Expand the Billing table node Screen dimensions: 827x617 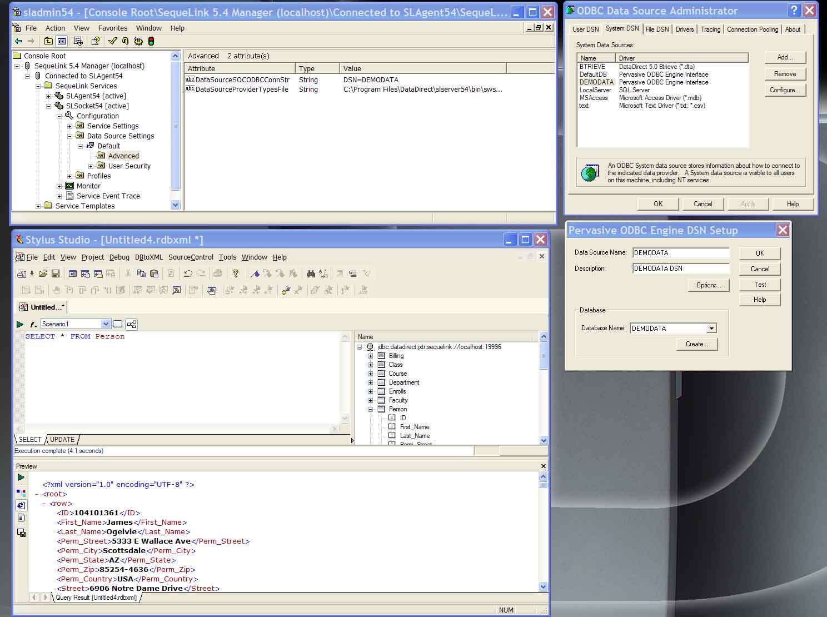(x=371, y=356)
